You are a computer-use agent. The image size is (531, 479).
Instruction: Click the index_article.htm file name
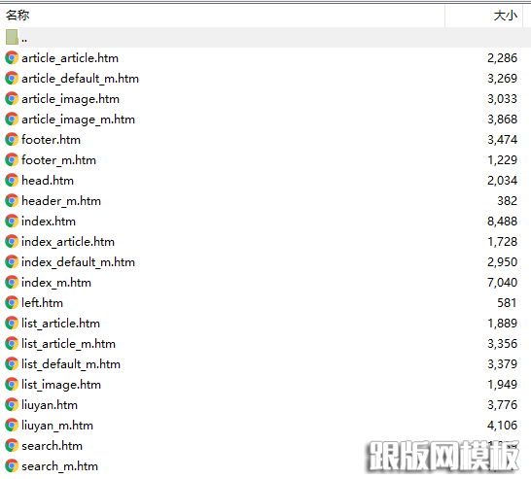pyautogui.click(x=68, y=242)
